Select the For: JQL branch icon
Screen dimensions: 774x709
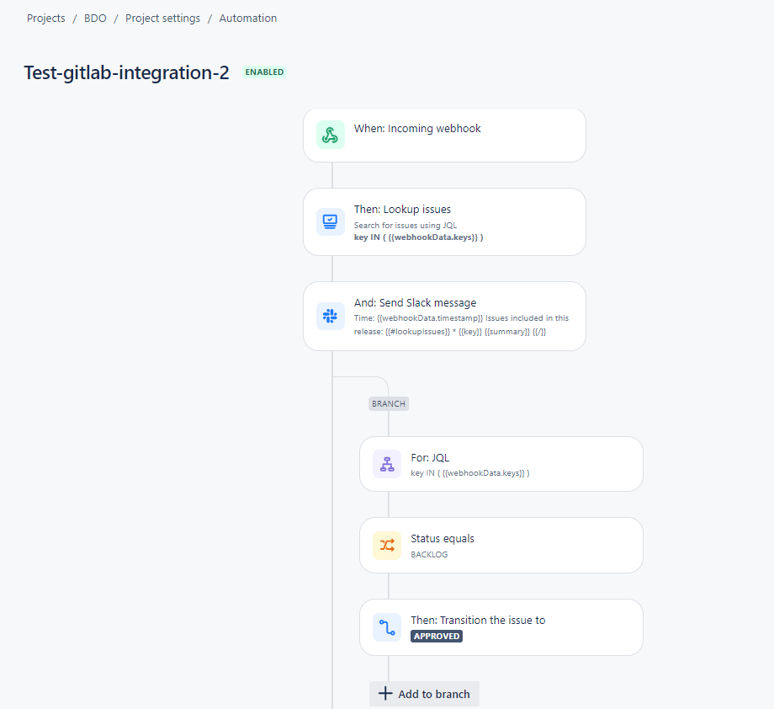point(386,463)
